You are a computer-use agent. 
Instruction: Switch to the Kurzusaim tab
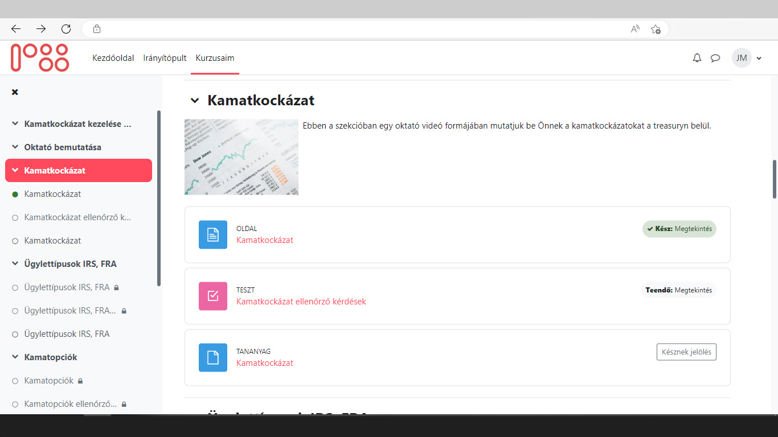(x=215, y=57)
